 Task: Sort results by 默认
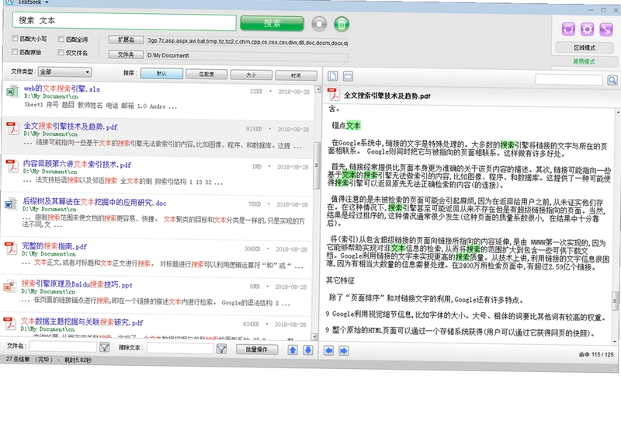(161, 74)
